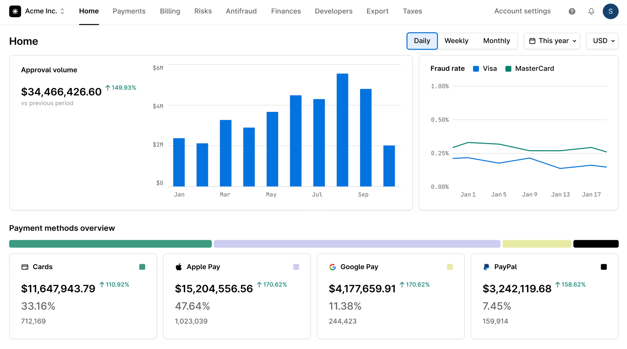The height and width of the screenshot is (349, 627).
Task: Click the January bar in Approval volume
Action: [x=179, y=162]
